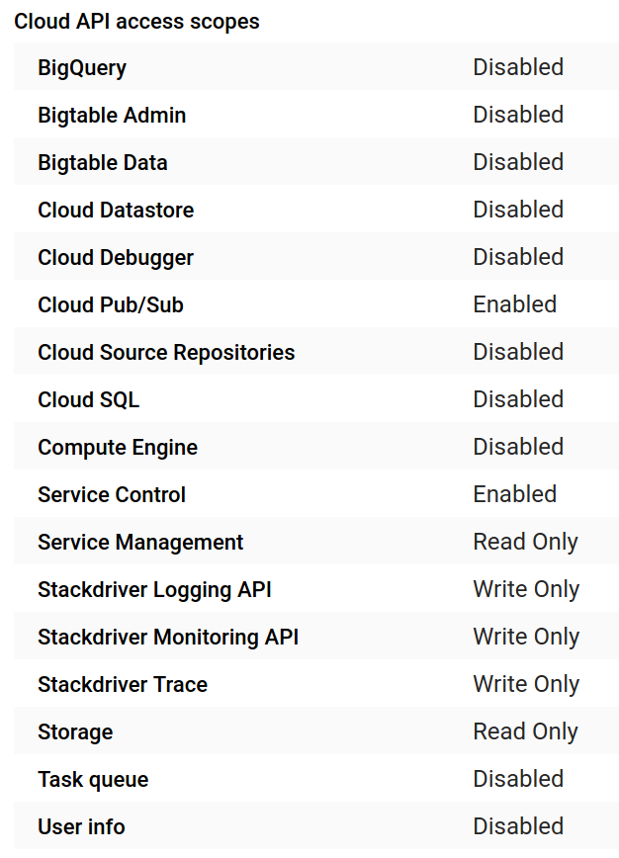This screenshot has width=619, height=858.
Task: Click the Cloud SQL entry
Action: [x=88, y=399]
